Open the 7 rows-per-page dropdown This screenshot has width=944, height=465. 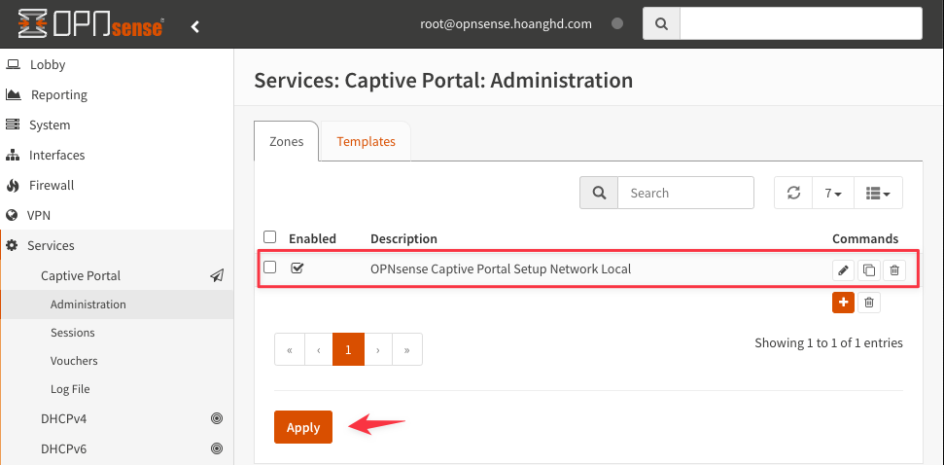point(833,193)
